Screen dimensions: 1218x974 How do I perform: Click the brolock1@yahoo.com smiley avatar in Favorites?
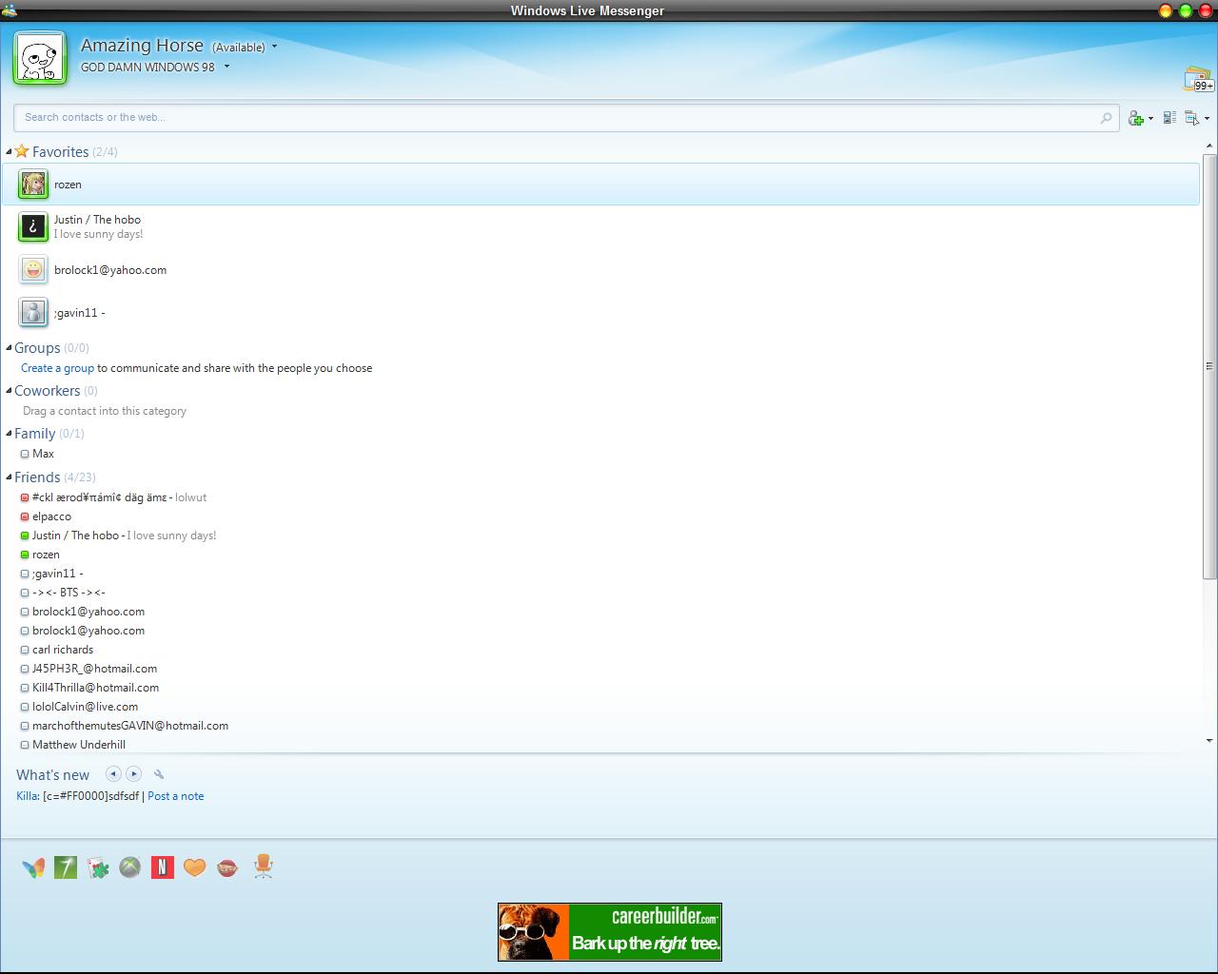pyautogui.click(x=33, y=269)
